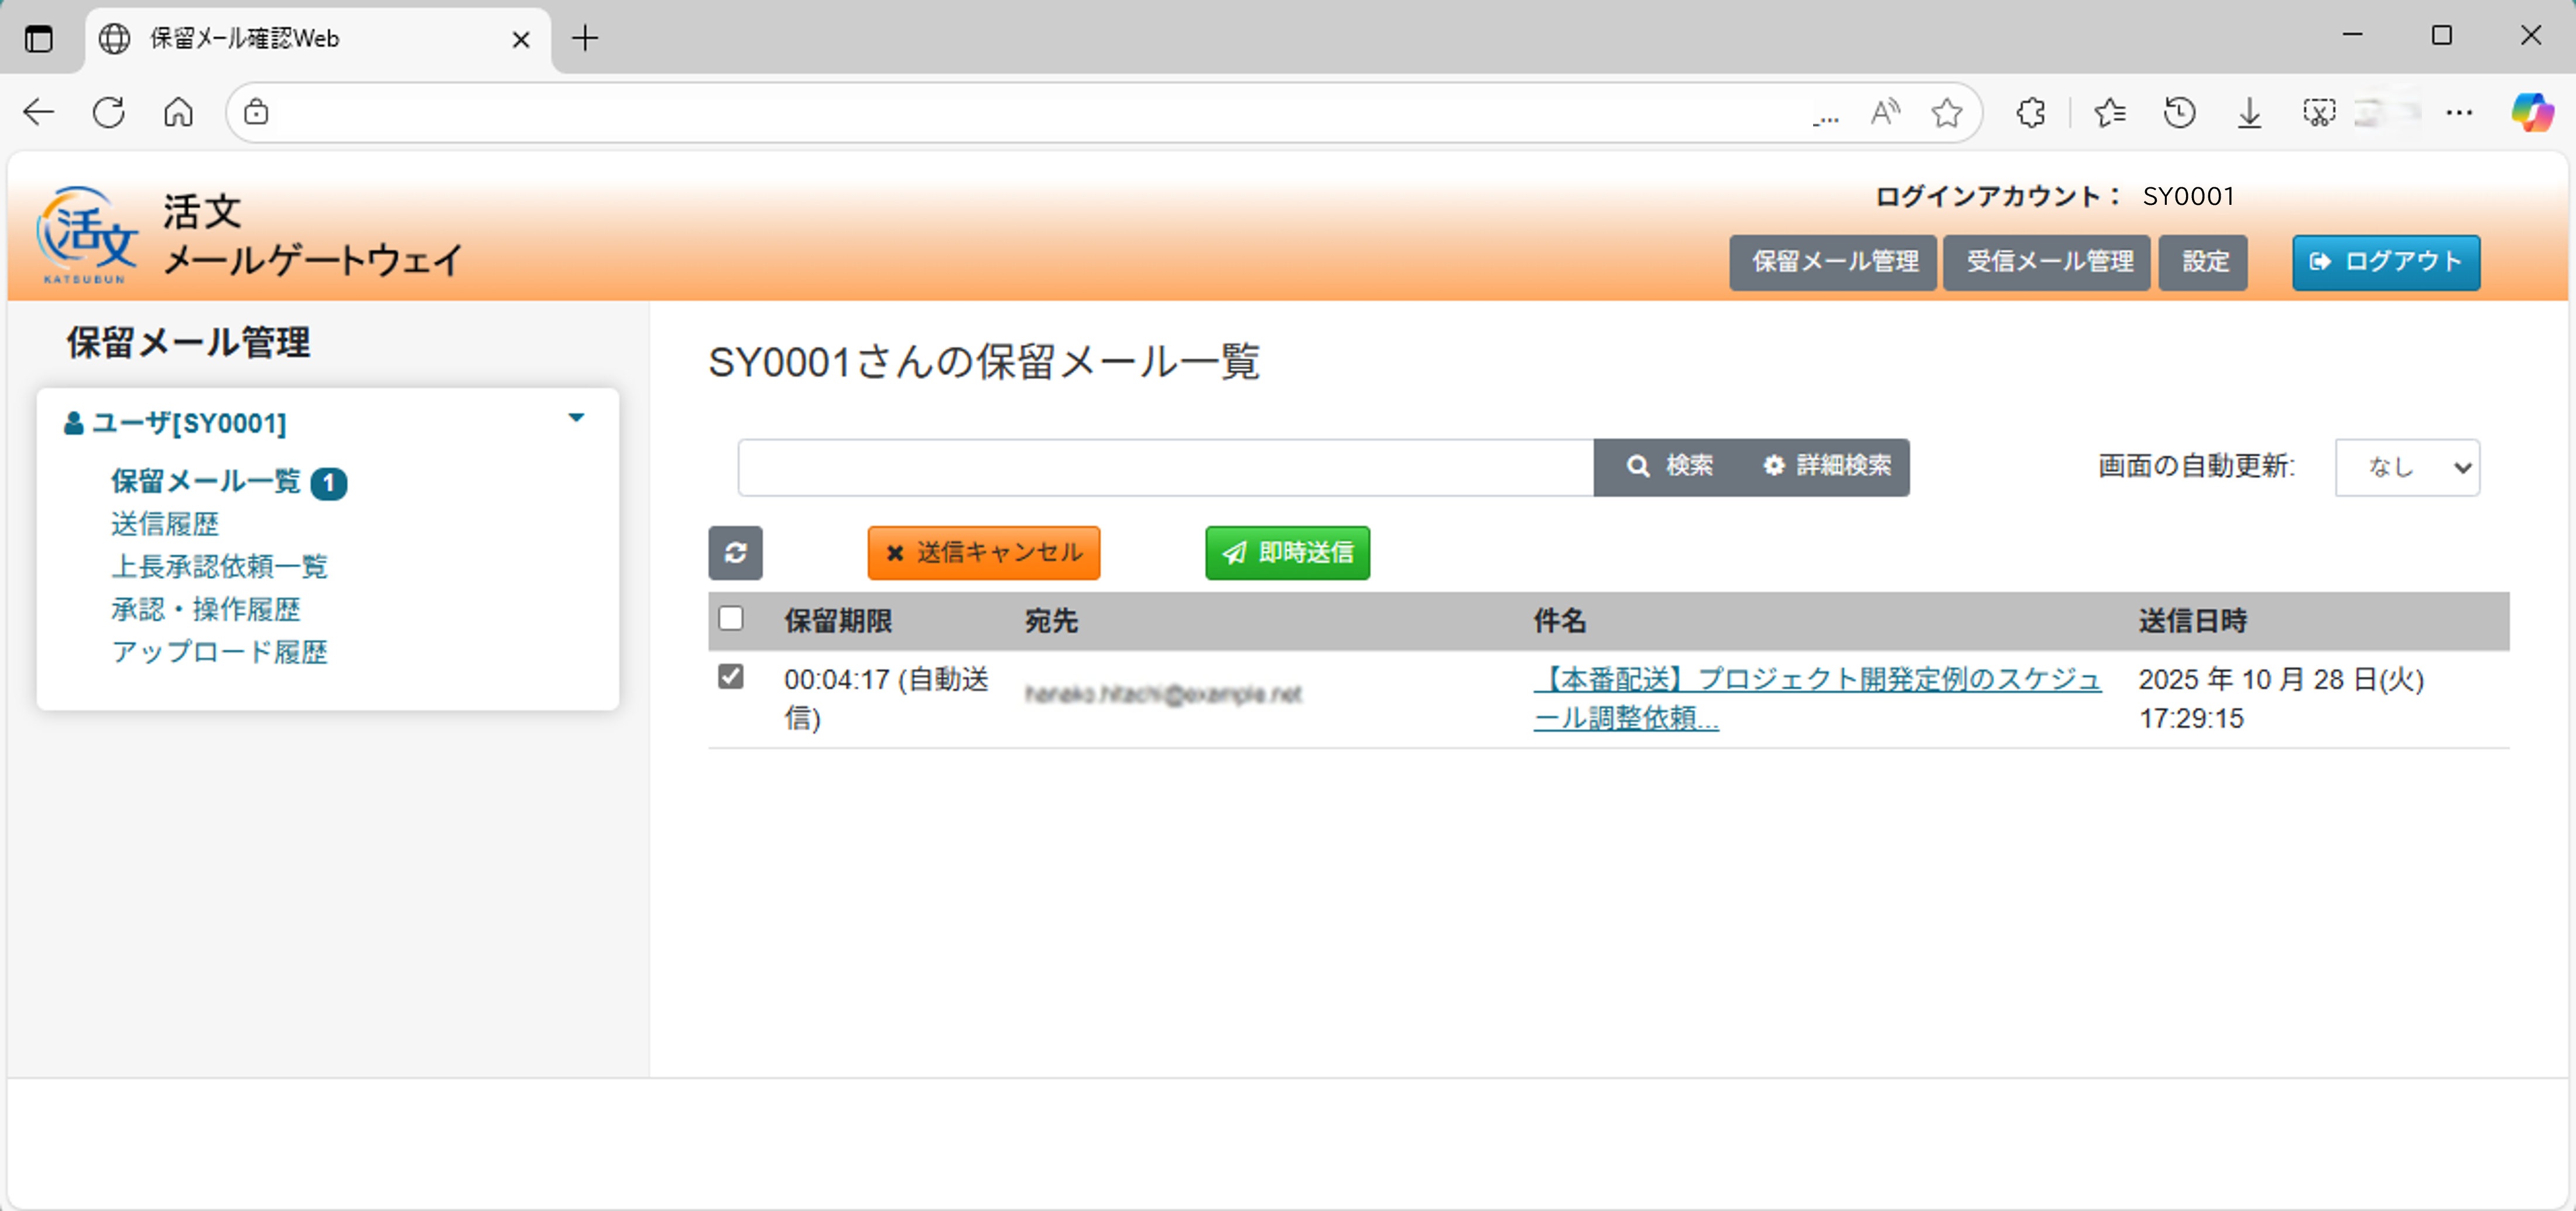Check the select-all header checkbox
Image resolution: width=2576 pixels, height=1211 pixels.
coord(731,619)
